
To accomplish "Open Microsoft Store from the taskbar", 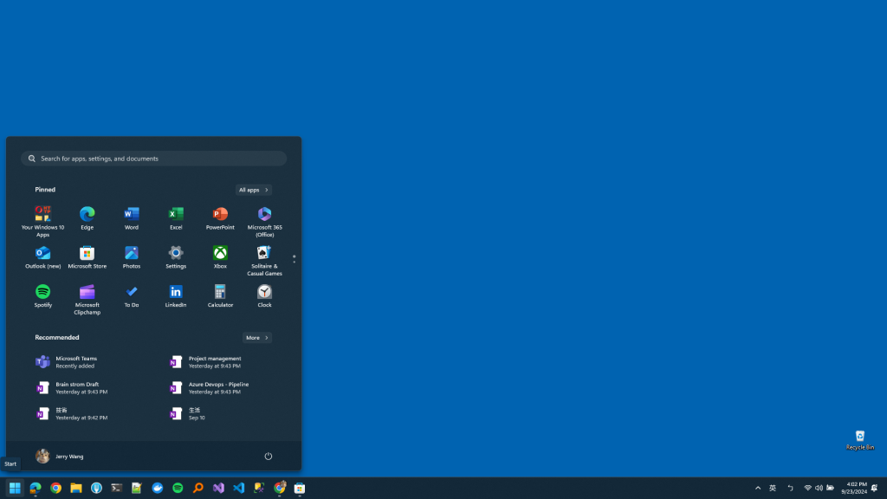I will pos(300,488).
